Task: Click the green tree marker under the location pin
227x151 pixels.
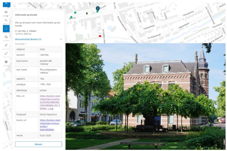Action: 97,12
